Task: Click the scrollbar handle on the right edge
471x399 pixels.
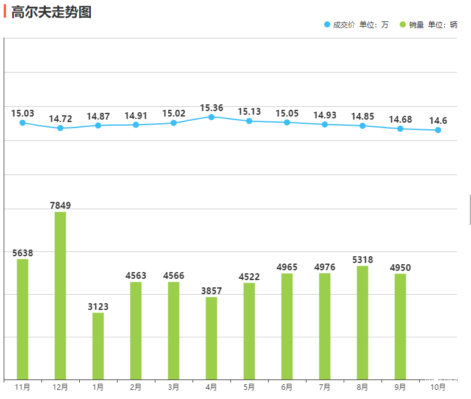Action: point(470,210)
